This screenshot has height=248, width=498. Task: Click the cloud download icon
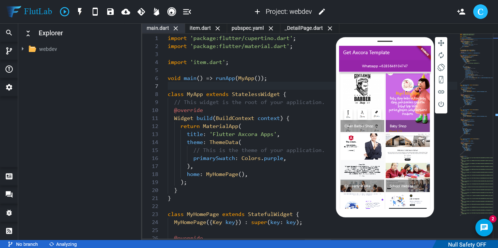pos(126,12)
